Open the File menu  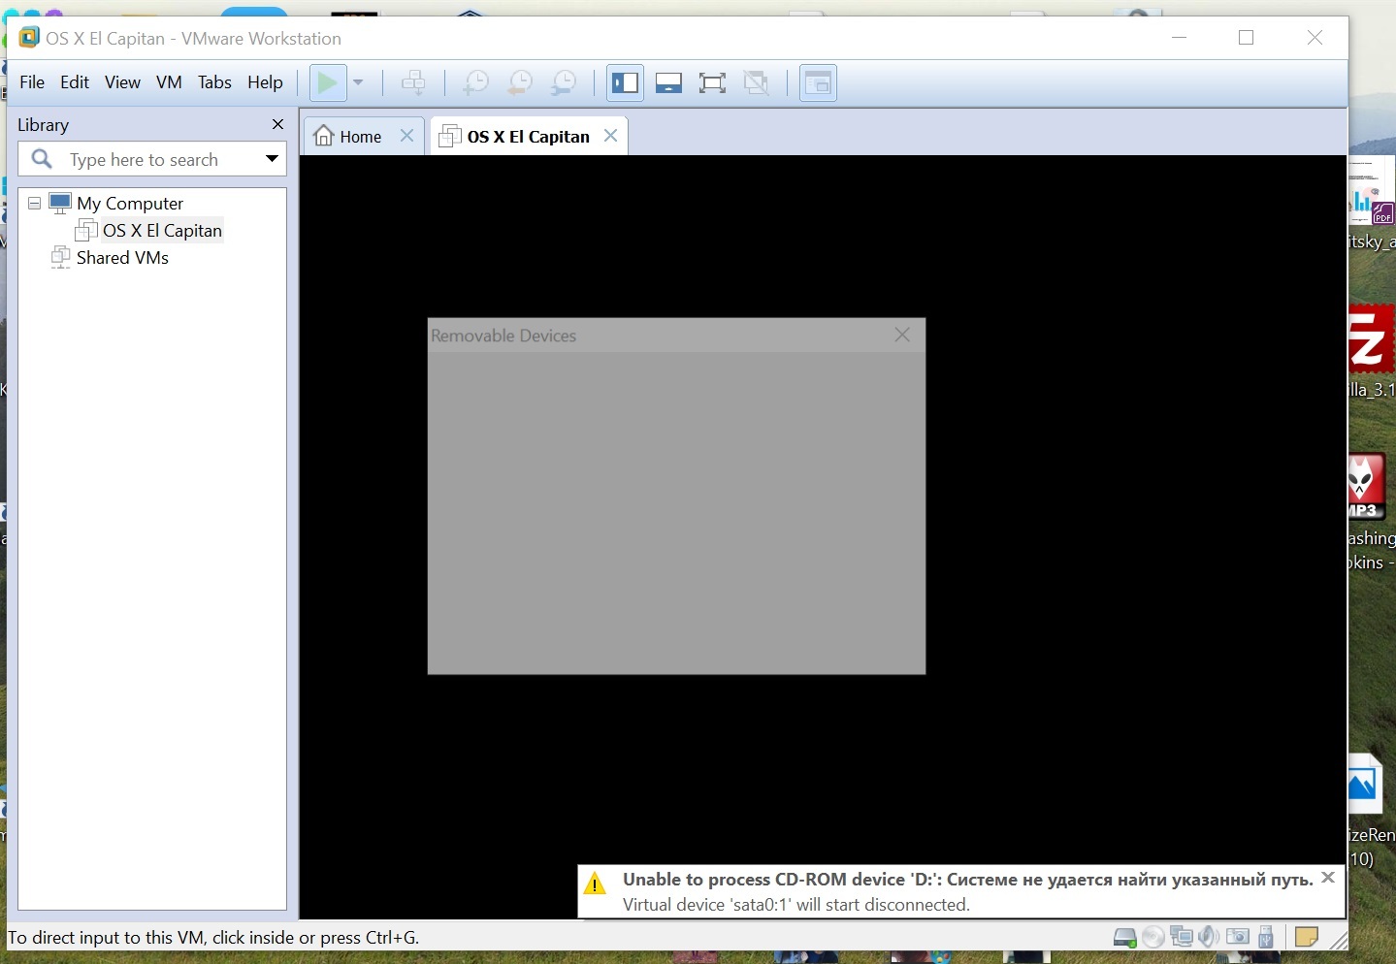[x=32, y=82]
